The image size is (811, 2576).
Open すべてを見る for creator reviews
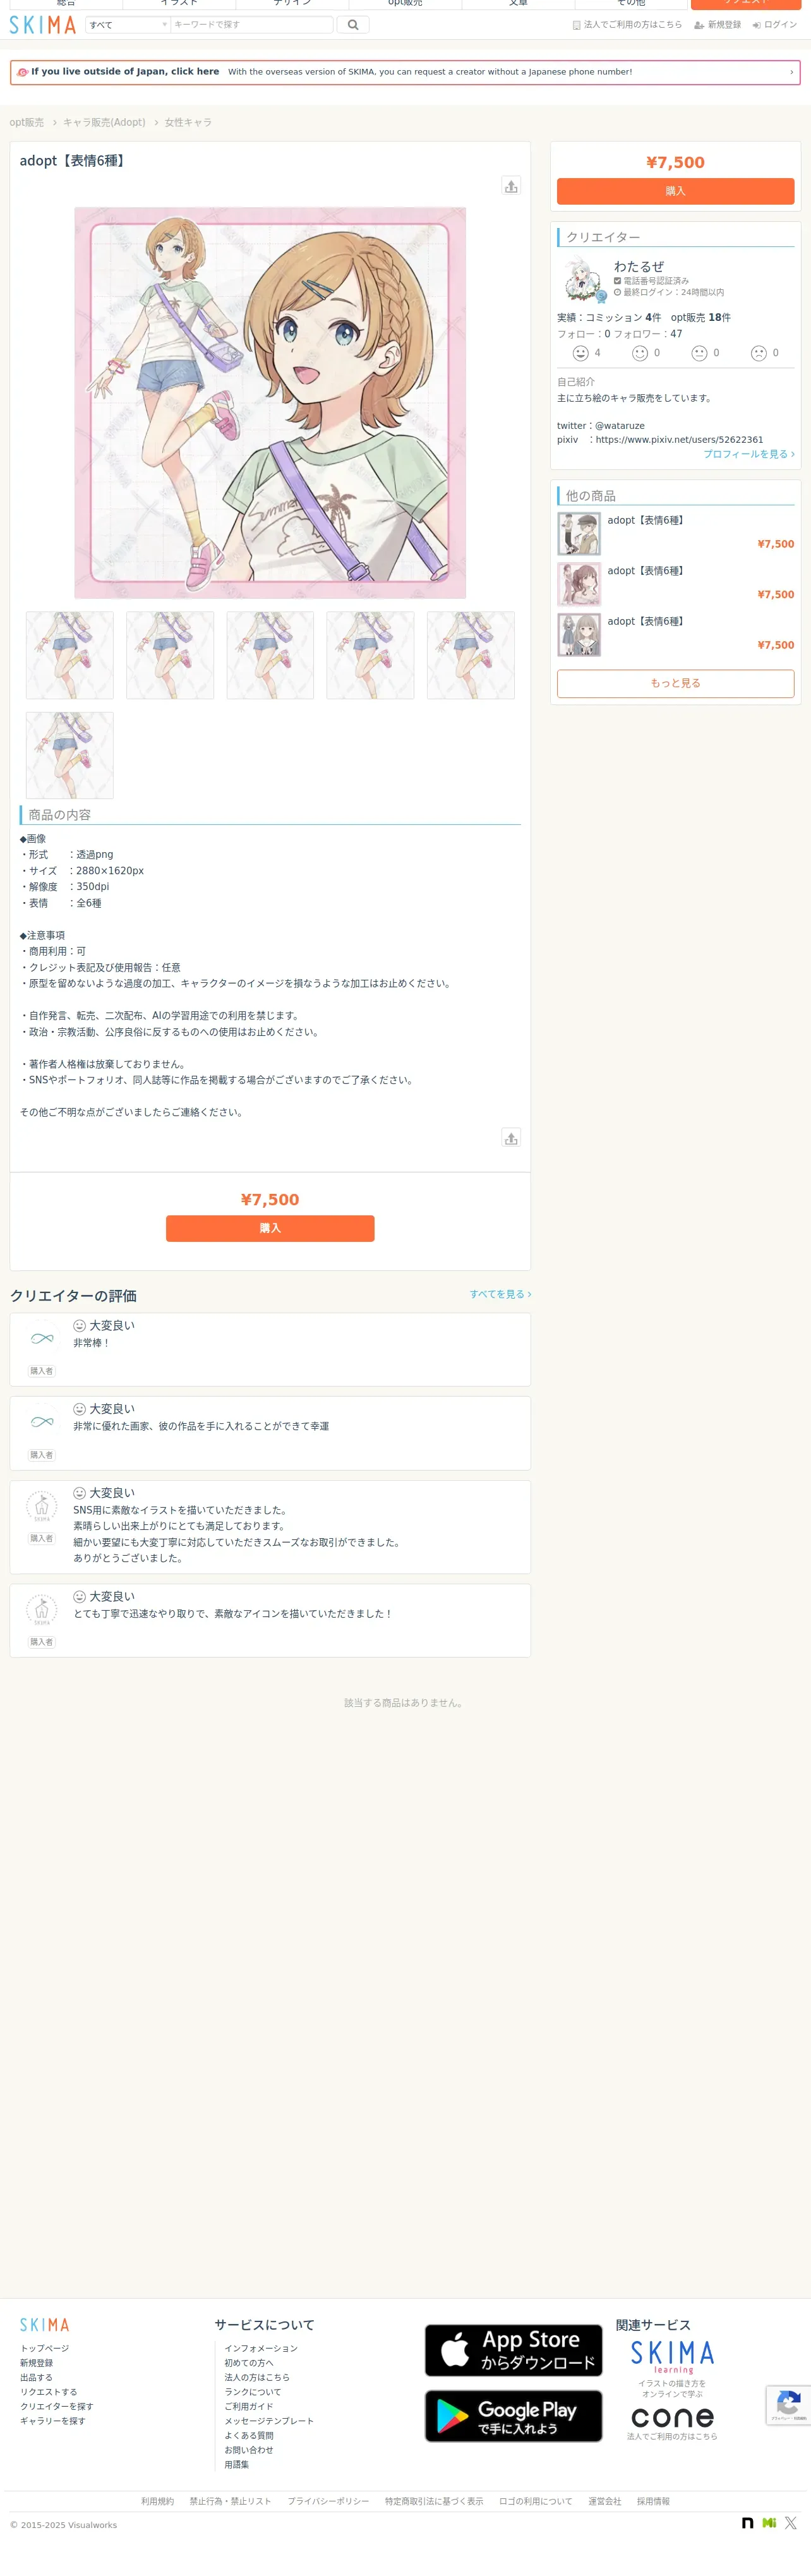tap(500, 1294)
